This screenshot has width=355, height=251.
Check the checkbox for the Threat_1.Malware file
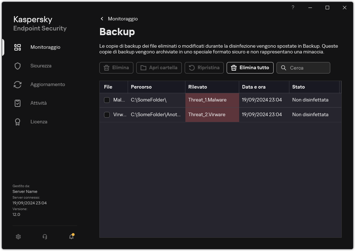click(106, 100)
